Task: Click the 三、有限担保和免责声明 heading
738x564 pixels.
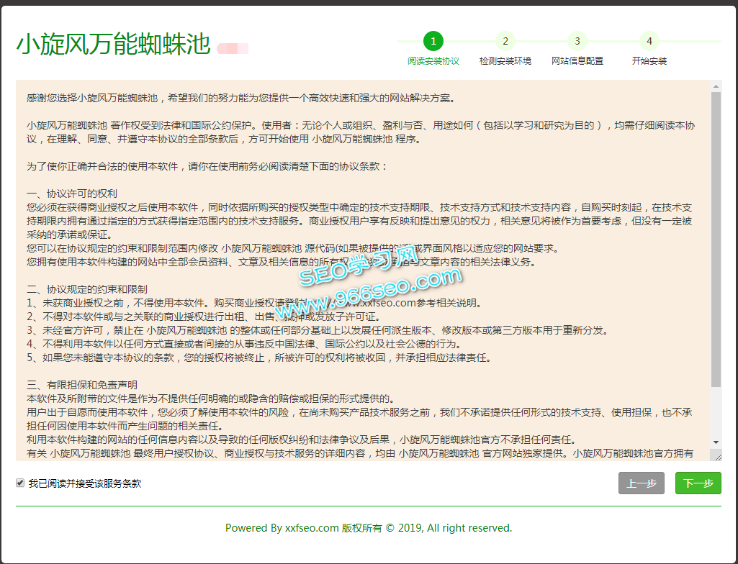Action: [82, 385]
